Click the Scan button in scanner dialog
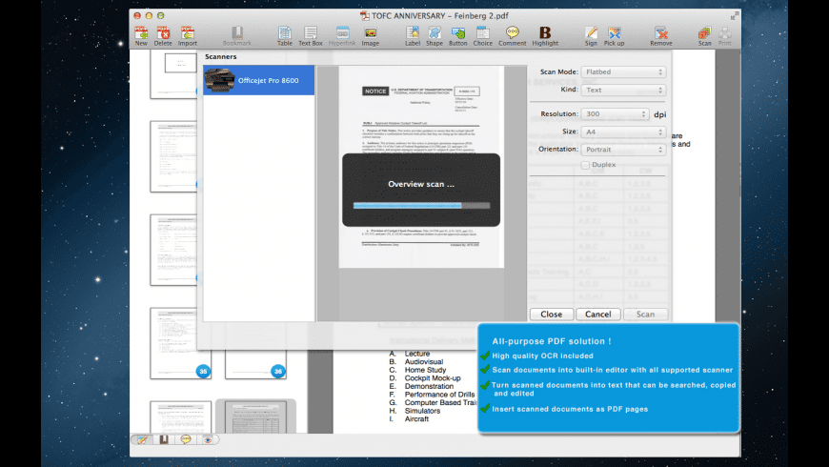 click(645, 315)
